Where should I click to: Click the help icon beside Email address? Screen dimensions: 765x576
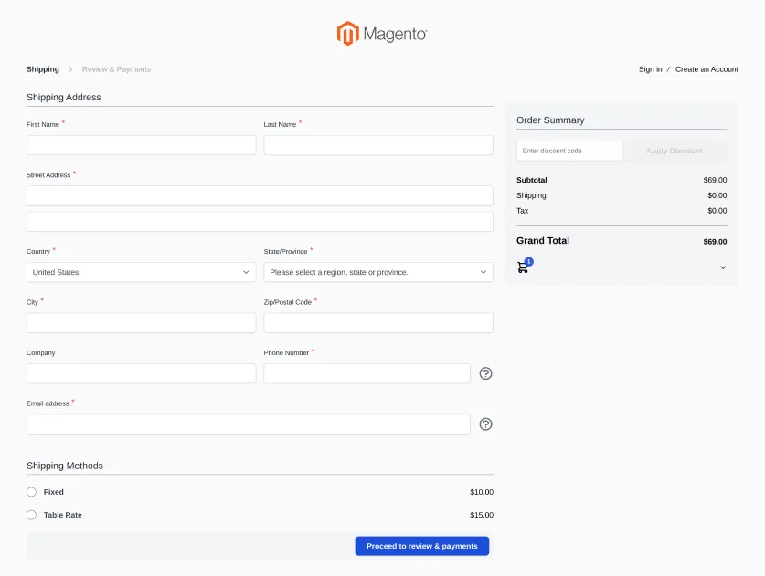click(485, 424)
